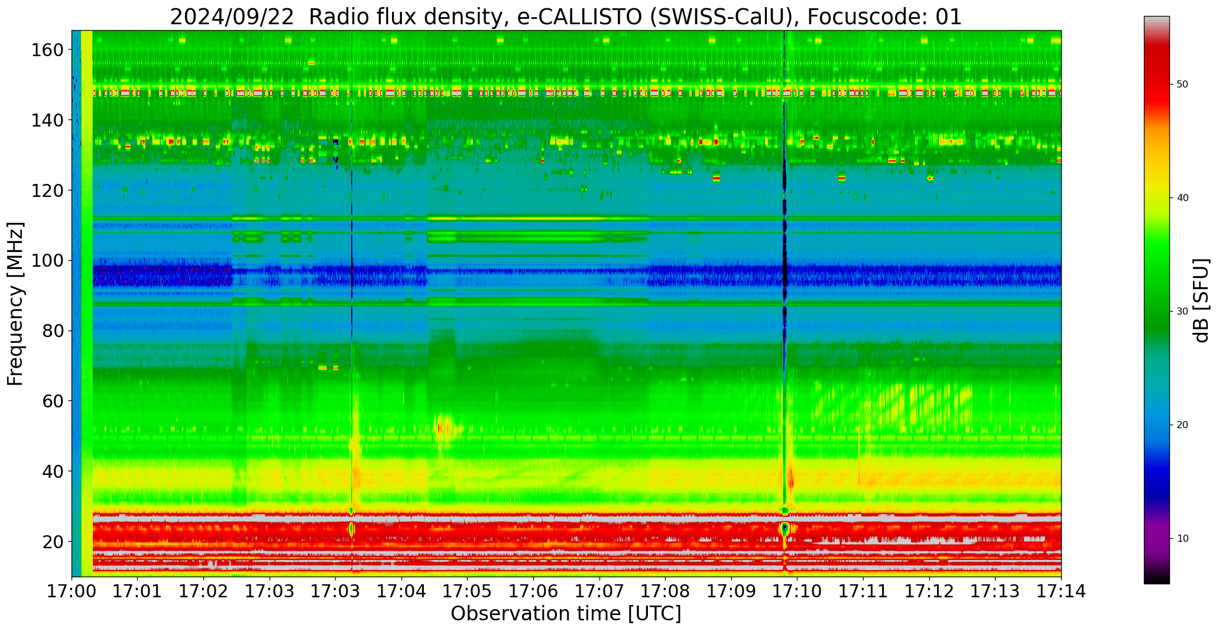The width and height of the screenshot is (1219, 631).
Task: Click the 'Observation time [UTC]' x-axis label
Action: (566, 614)
